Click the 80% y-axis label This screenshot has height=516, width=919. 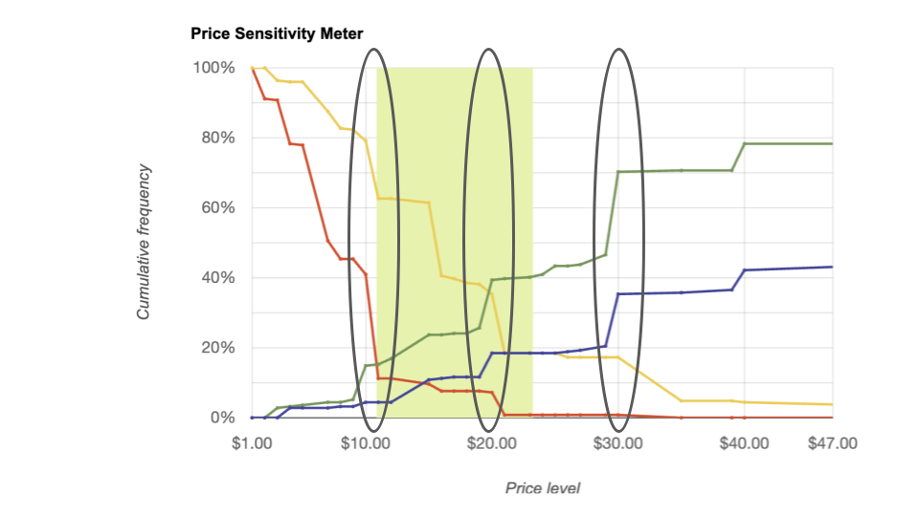[218, 138]
